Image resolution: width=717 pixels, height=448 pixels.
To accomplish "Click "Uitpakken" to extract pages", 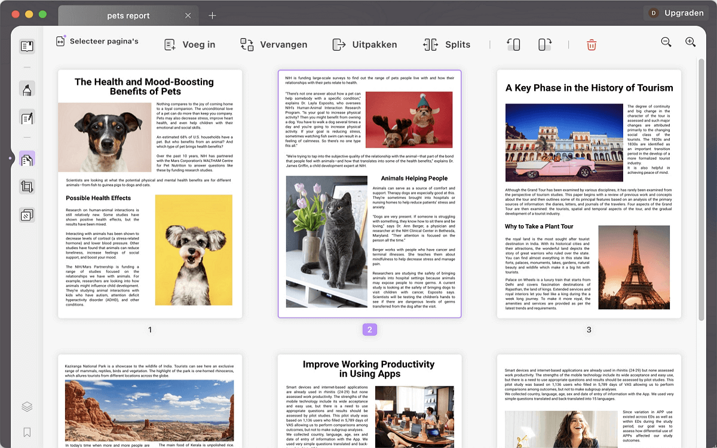I will pyautogui.click(x=364, y=44).
